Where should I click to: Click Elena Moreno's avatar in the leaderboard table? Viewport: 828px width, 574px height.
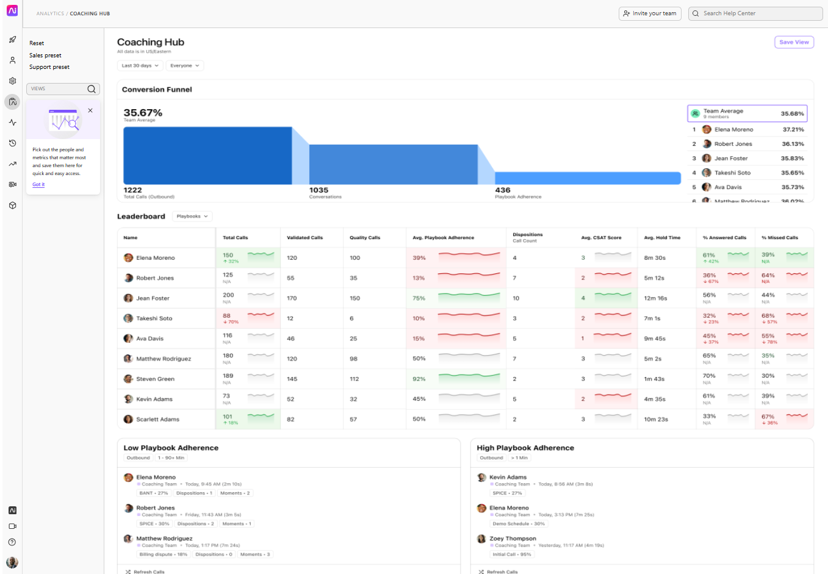128,258
